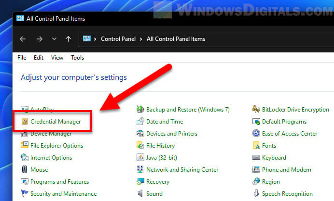Screen dimensions: 334x201
Task: Click the Region globe icon
Action: 256,181
